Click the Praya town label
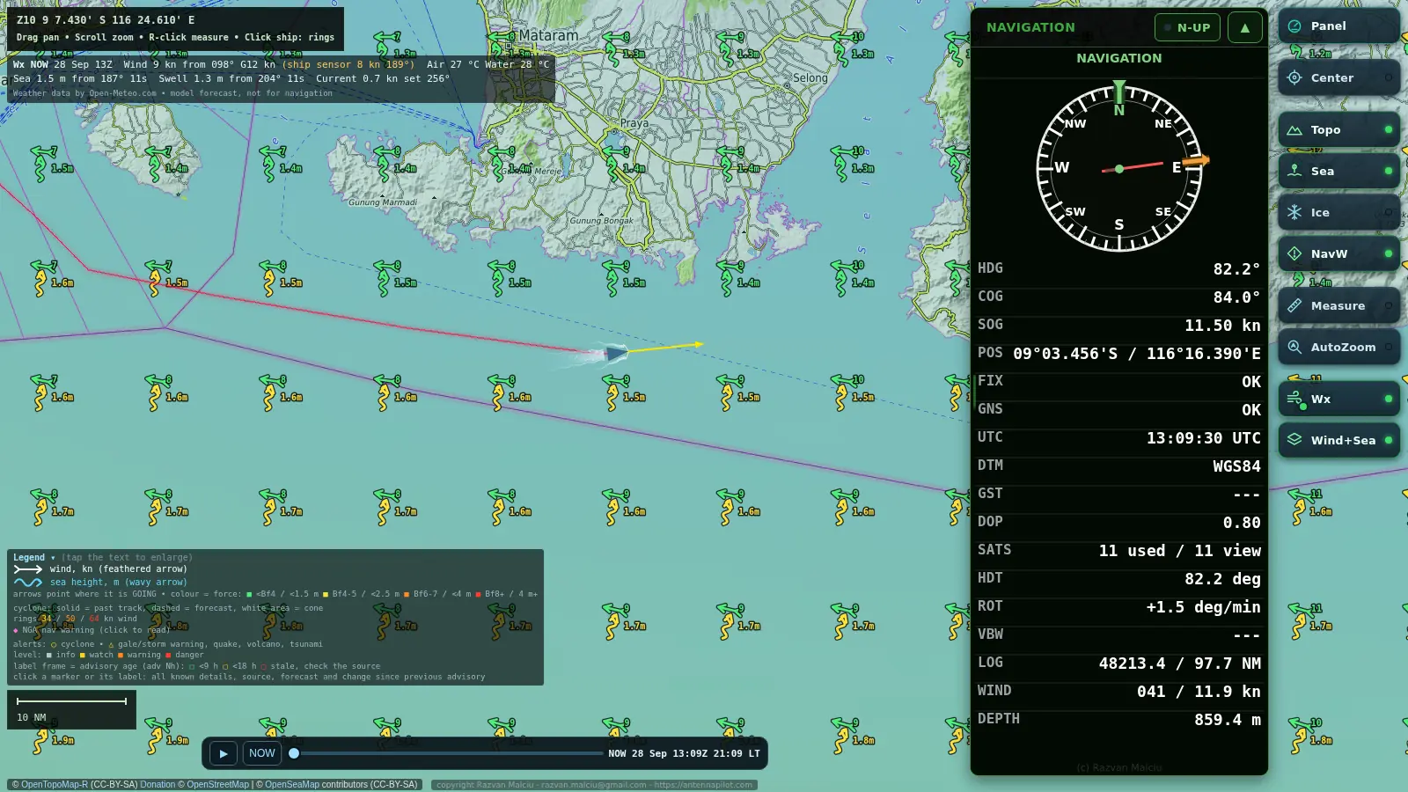Screen dimensions: 1408x792 pyautogui.click(x=634, y=123)
